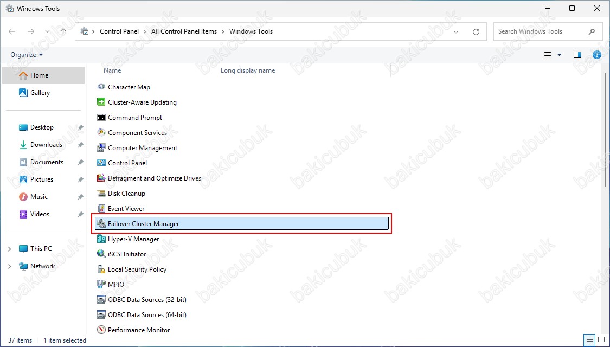
Task: Unpin Desktop using its pin icon
Action: [x=81, y=127]
